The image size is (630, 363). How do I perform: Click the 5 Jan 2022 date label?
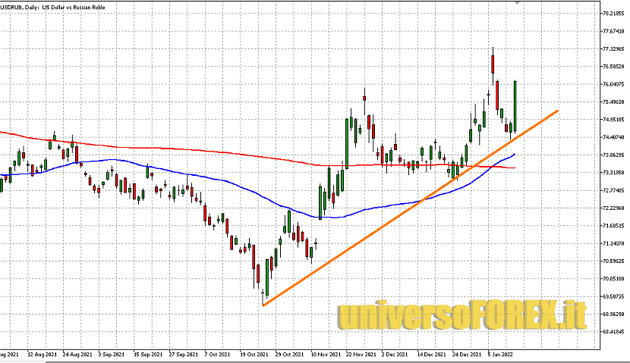tap(500, 353)
